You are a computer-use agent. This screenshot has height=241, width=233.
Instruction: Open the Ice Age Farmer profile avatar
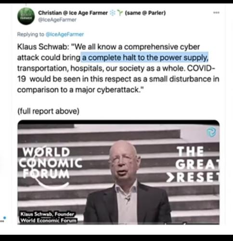(x=26, y=16)
